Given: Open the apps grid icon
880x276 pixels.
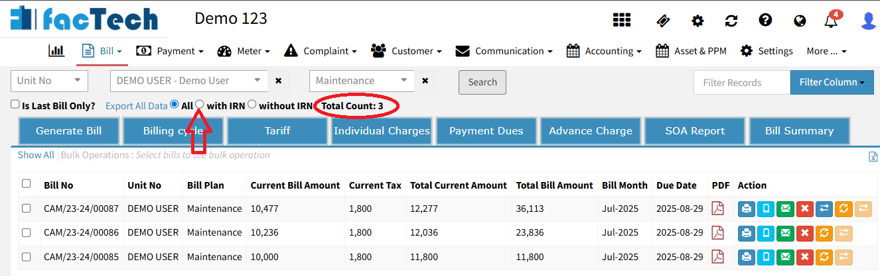Looking at the screenshot, I should [x=622, y=21].
